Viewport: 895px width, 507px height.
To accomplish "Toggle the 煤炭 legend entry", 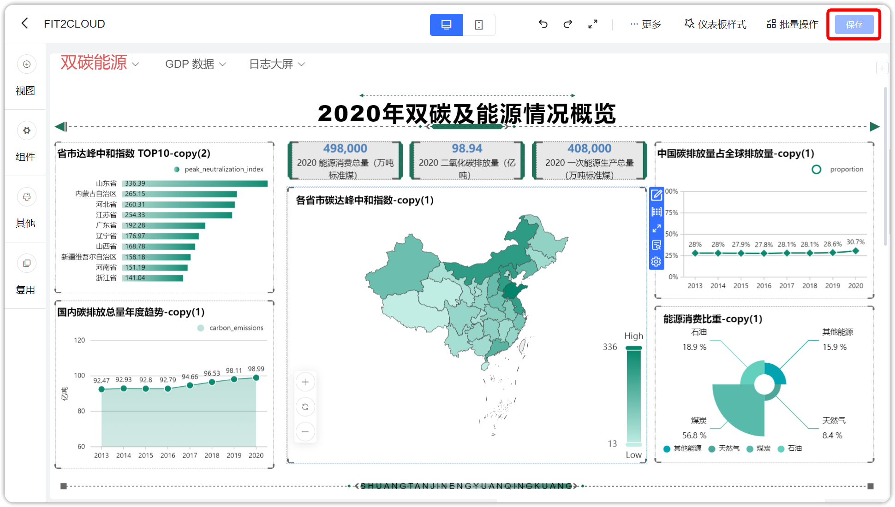I will click(x=759, y=448).
